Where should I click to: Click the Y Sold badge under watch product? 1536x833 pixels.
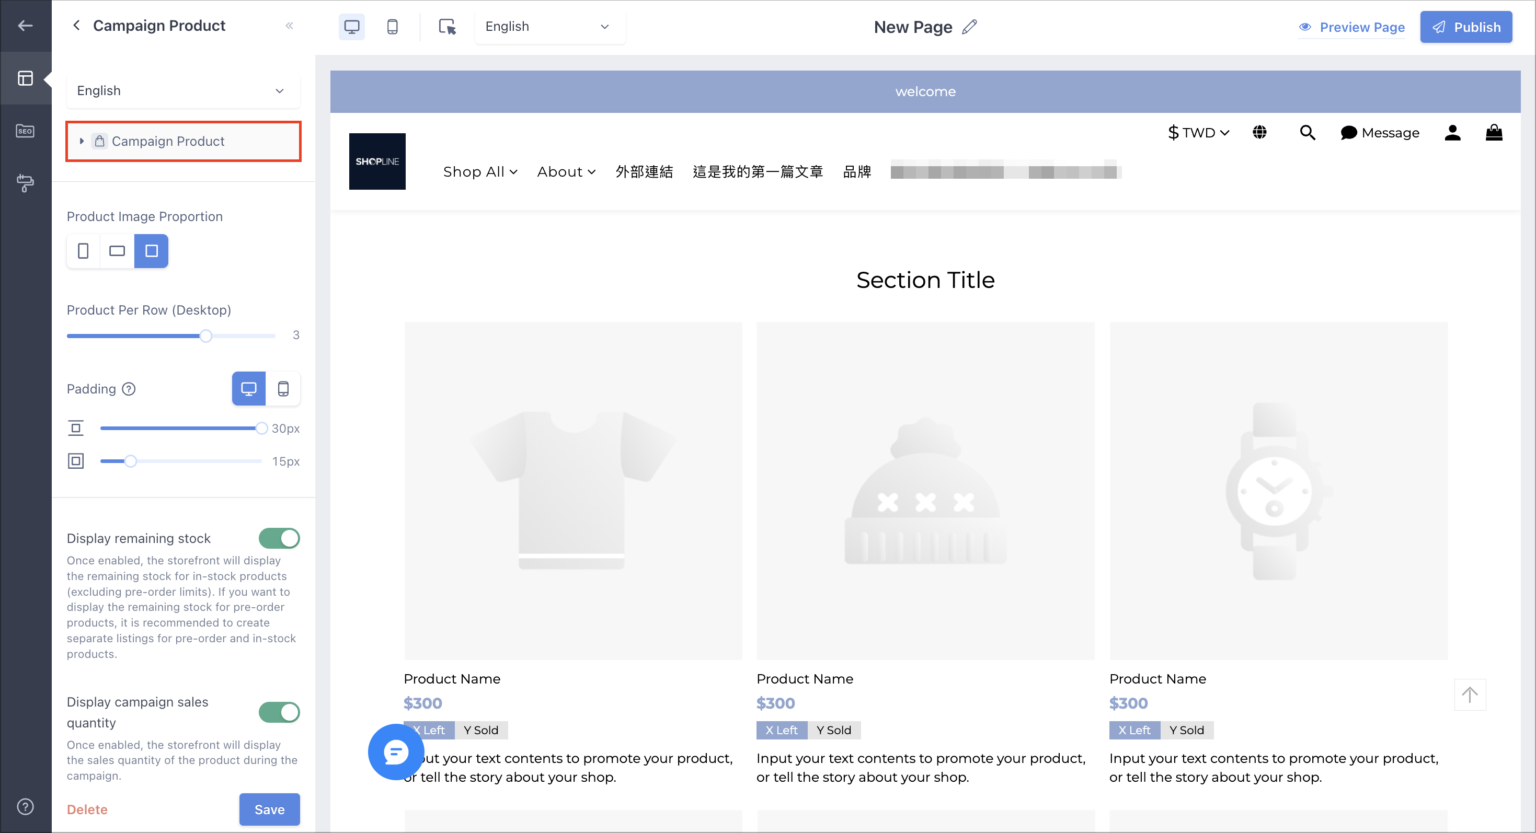point(1187,730)
